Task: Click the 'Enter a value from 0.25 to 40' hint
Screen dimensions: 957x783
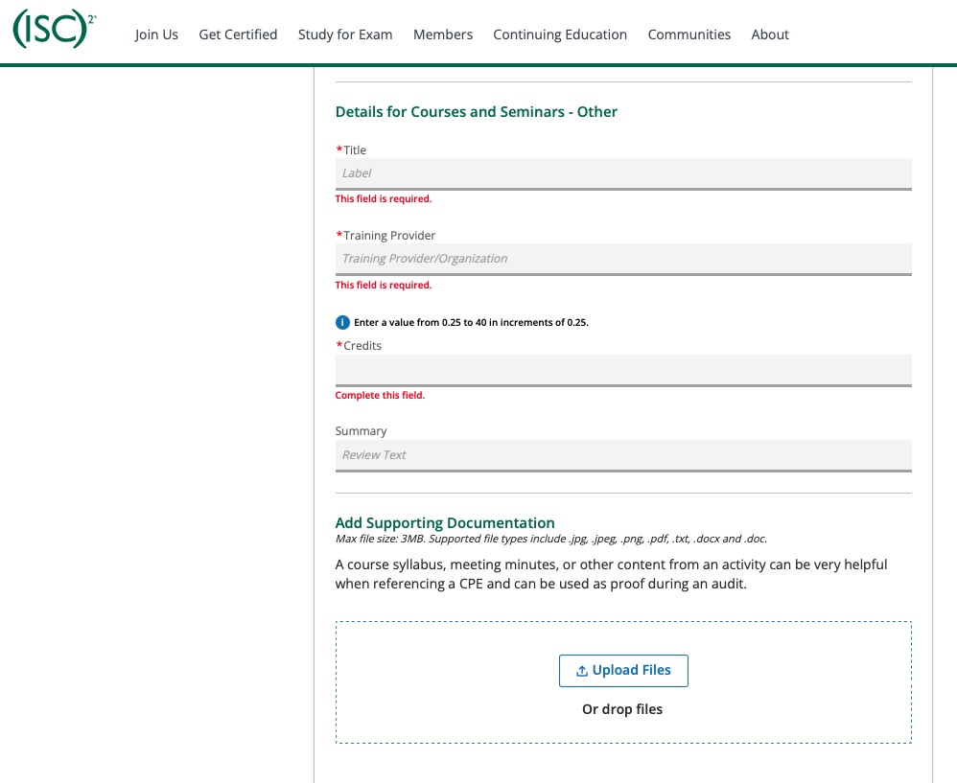Action: click(471, 323)
